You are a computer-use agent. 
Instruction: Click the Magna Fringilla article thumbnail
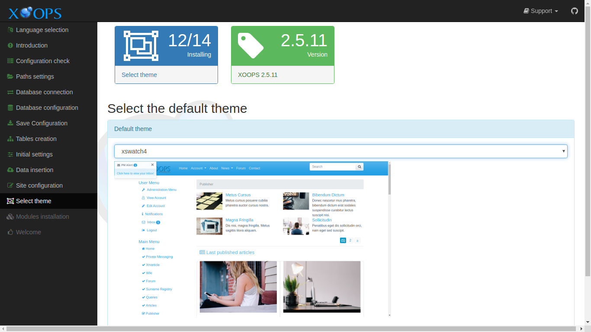point(209,226)
